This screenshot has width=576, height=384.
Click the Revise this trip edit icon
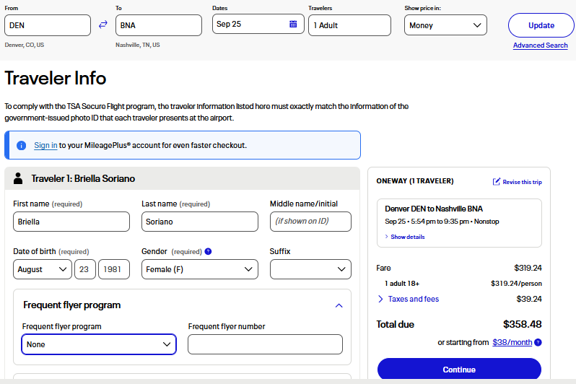pos(497,182)
